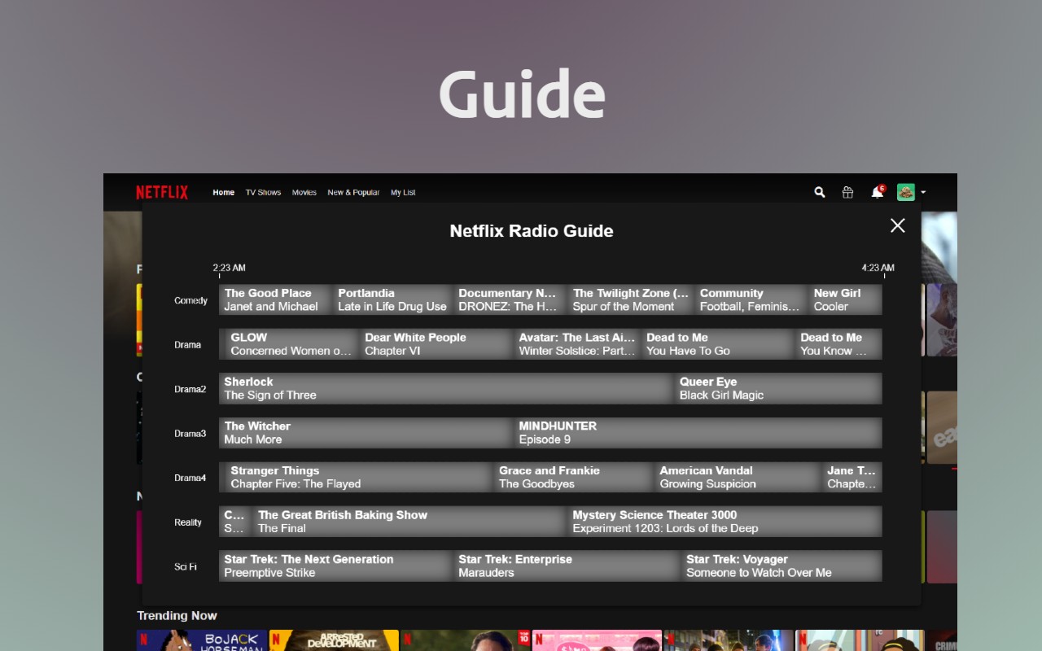1042x651 pixels.
Task: Open the TV Shows menu item
Action: click(263, 193)
